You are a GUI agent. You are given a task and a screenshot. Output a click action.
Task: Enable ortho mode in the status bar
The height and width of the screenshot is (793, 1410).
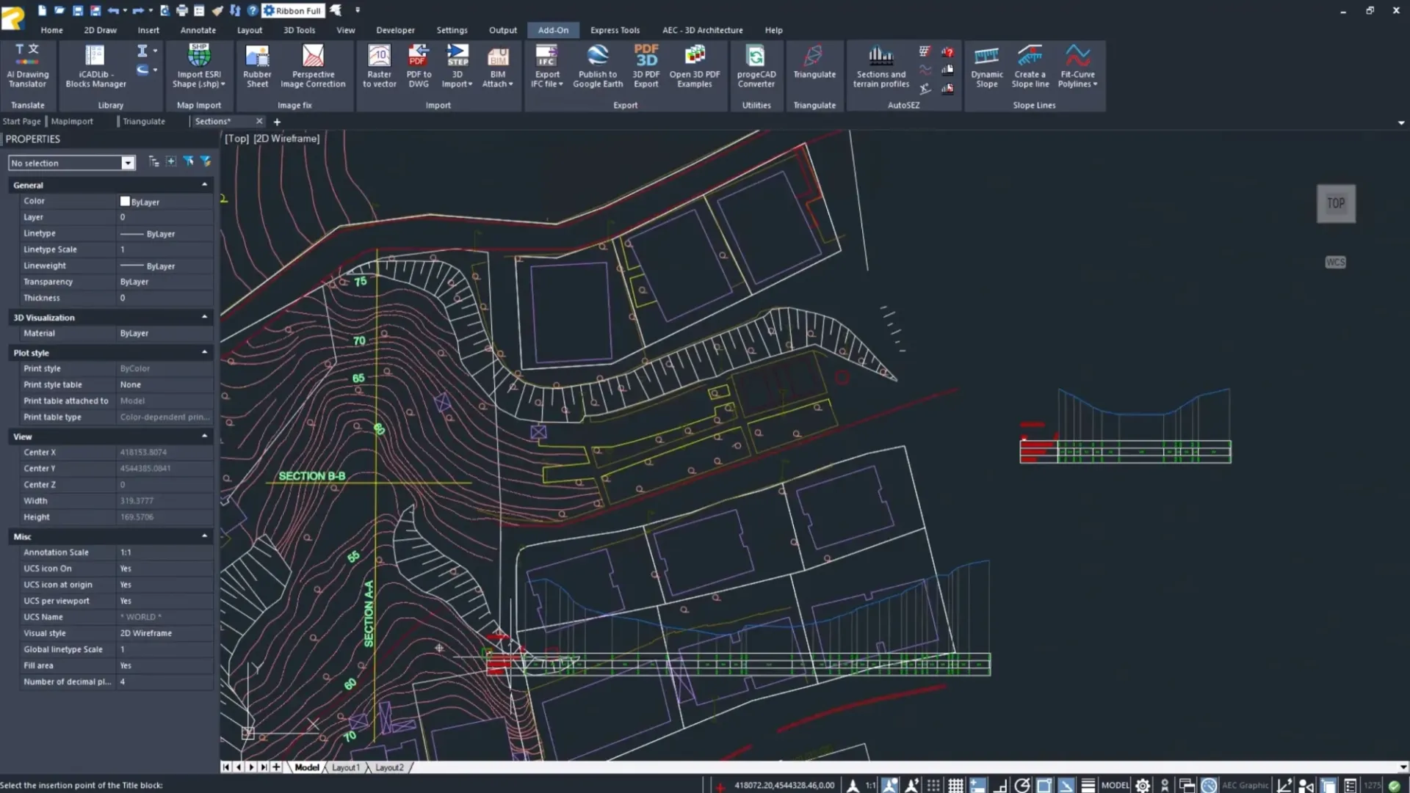coord(1000,784)
